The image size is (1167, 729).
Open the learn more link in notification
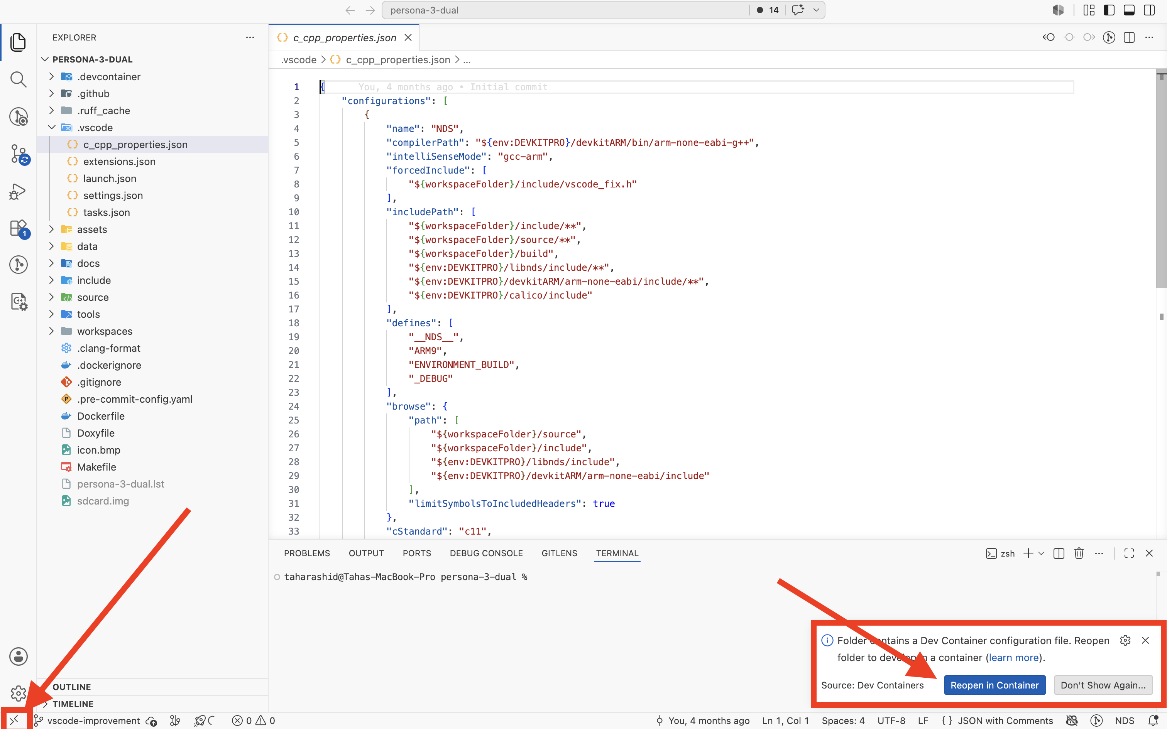[x=1014, y=658]
